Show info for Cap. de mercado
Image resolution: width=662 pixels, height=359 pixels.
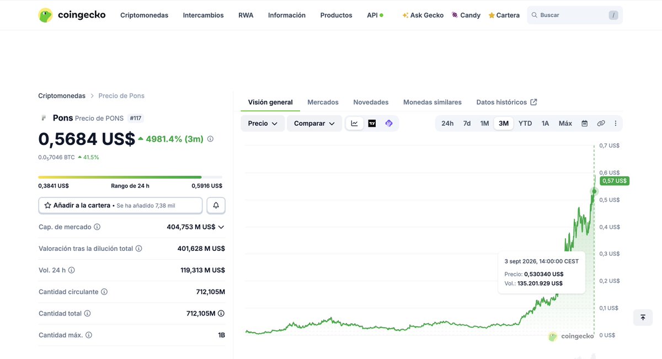point(97,227)
